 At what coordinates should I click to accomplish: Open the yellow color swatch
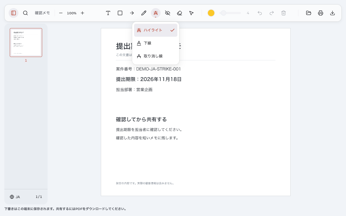[211, 13]
